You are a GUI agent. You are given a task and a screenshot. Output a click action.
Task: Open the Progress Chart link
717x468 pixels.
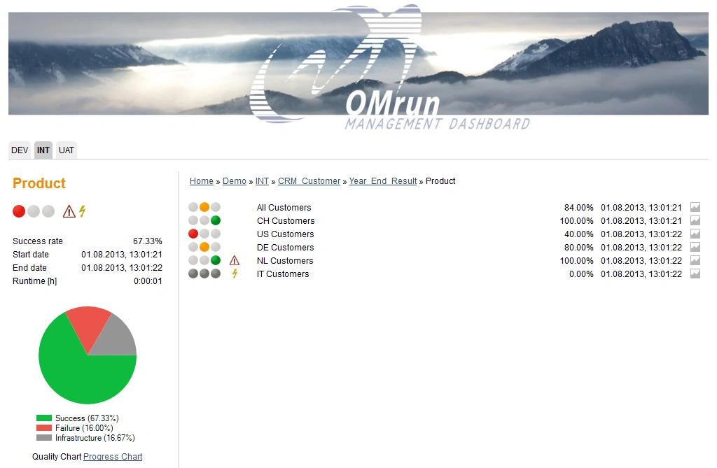coord(112,456)
